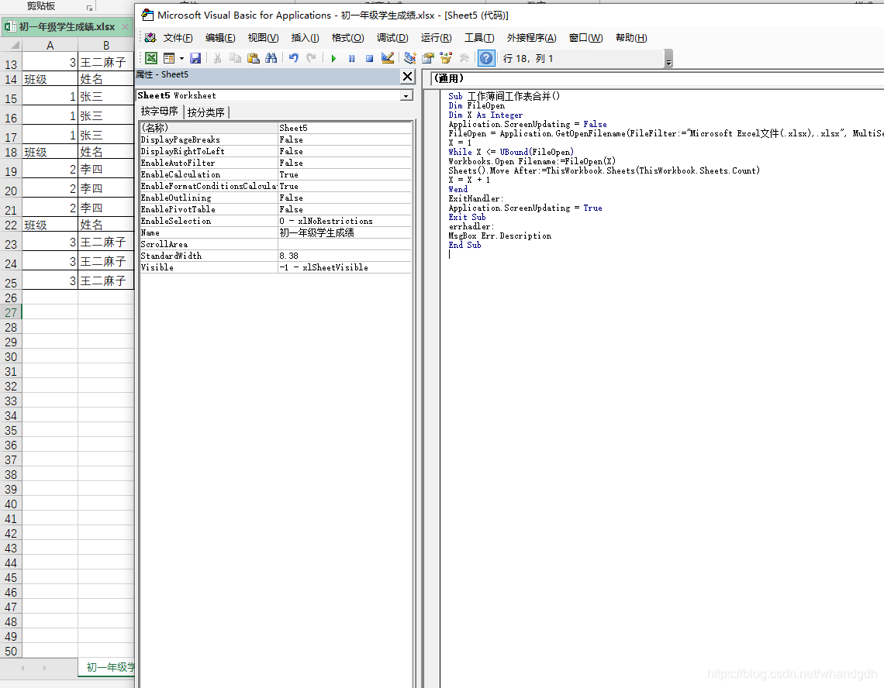Image resolution: width=884 pixels, height=688 pixels.
Task: Click the 'Wend' line in code editor
Action: point(458,189)
